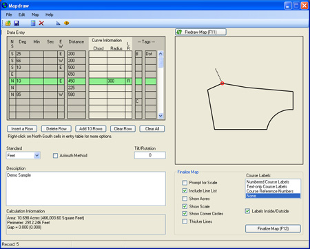Uncheck Include Line List
Screen dimensions: 310x249
tap(185, 190)
